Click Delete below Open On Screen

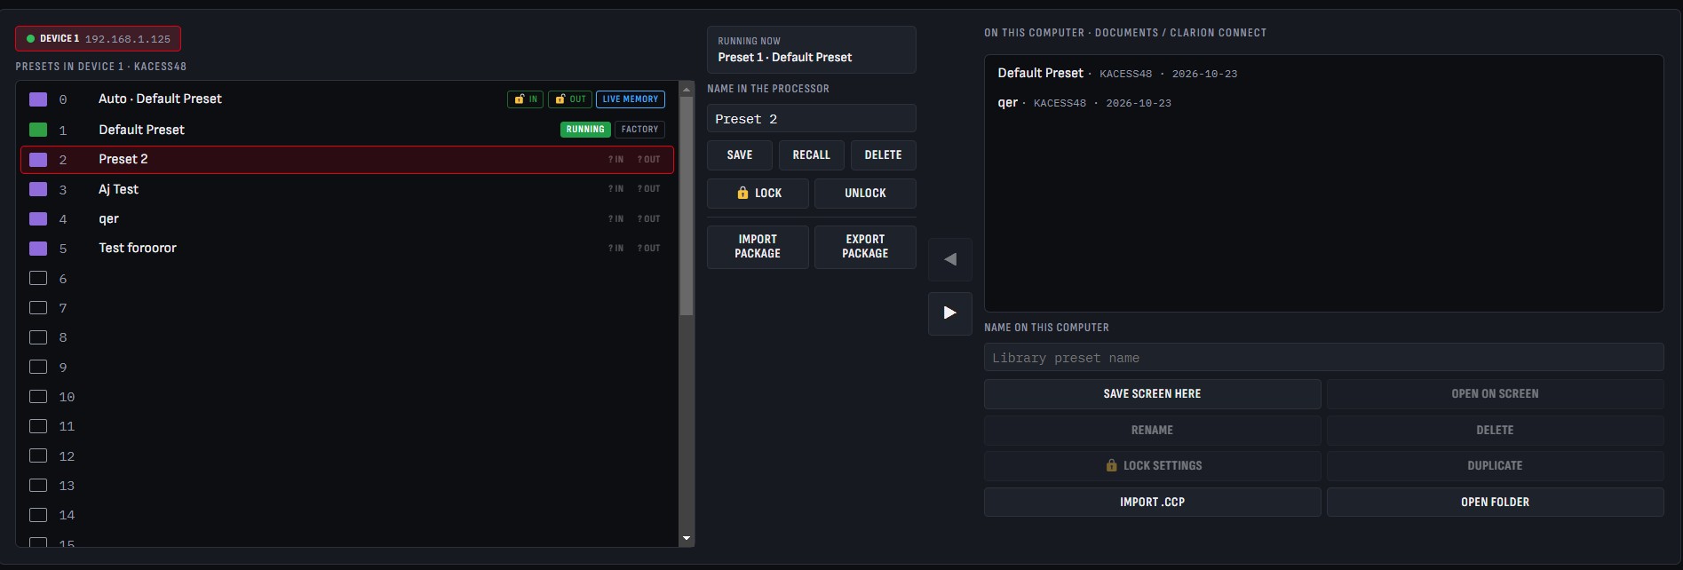click(1496, 431)
